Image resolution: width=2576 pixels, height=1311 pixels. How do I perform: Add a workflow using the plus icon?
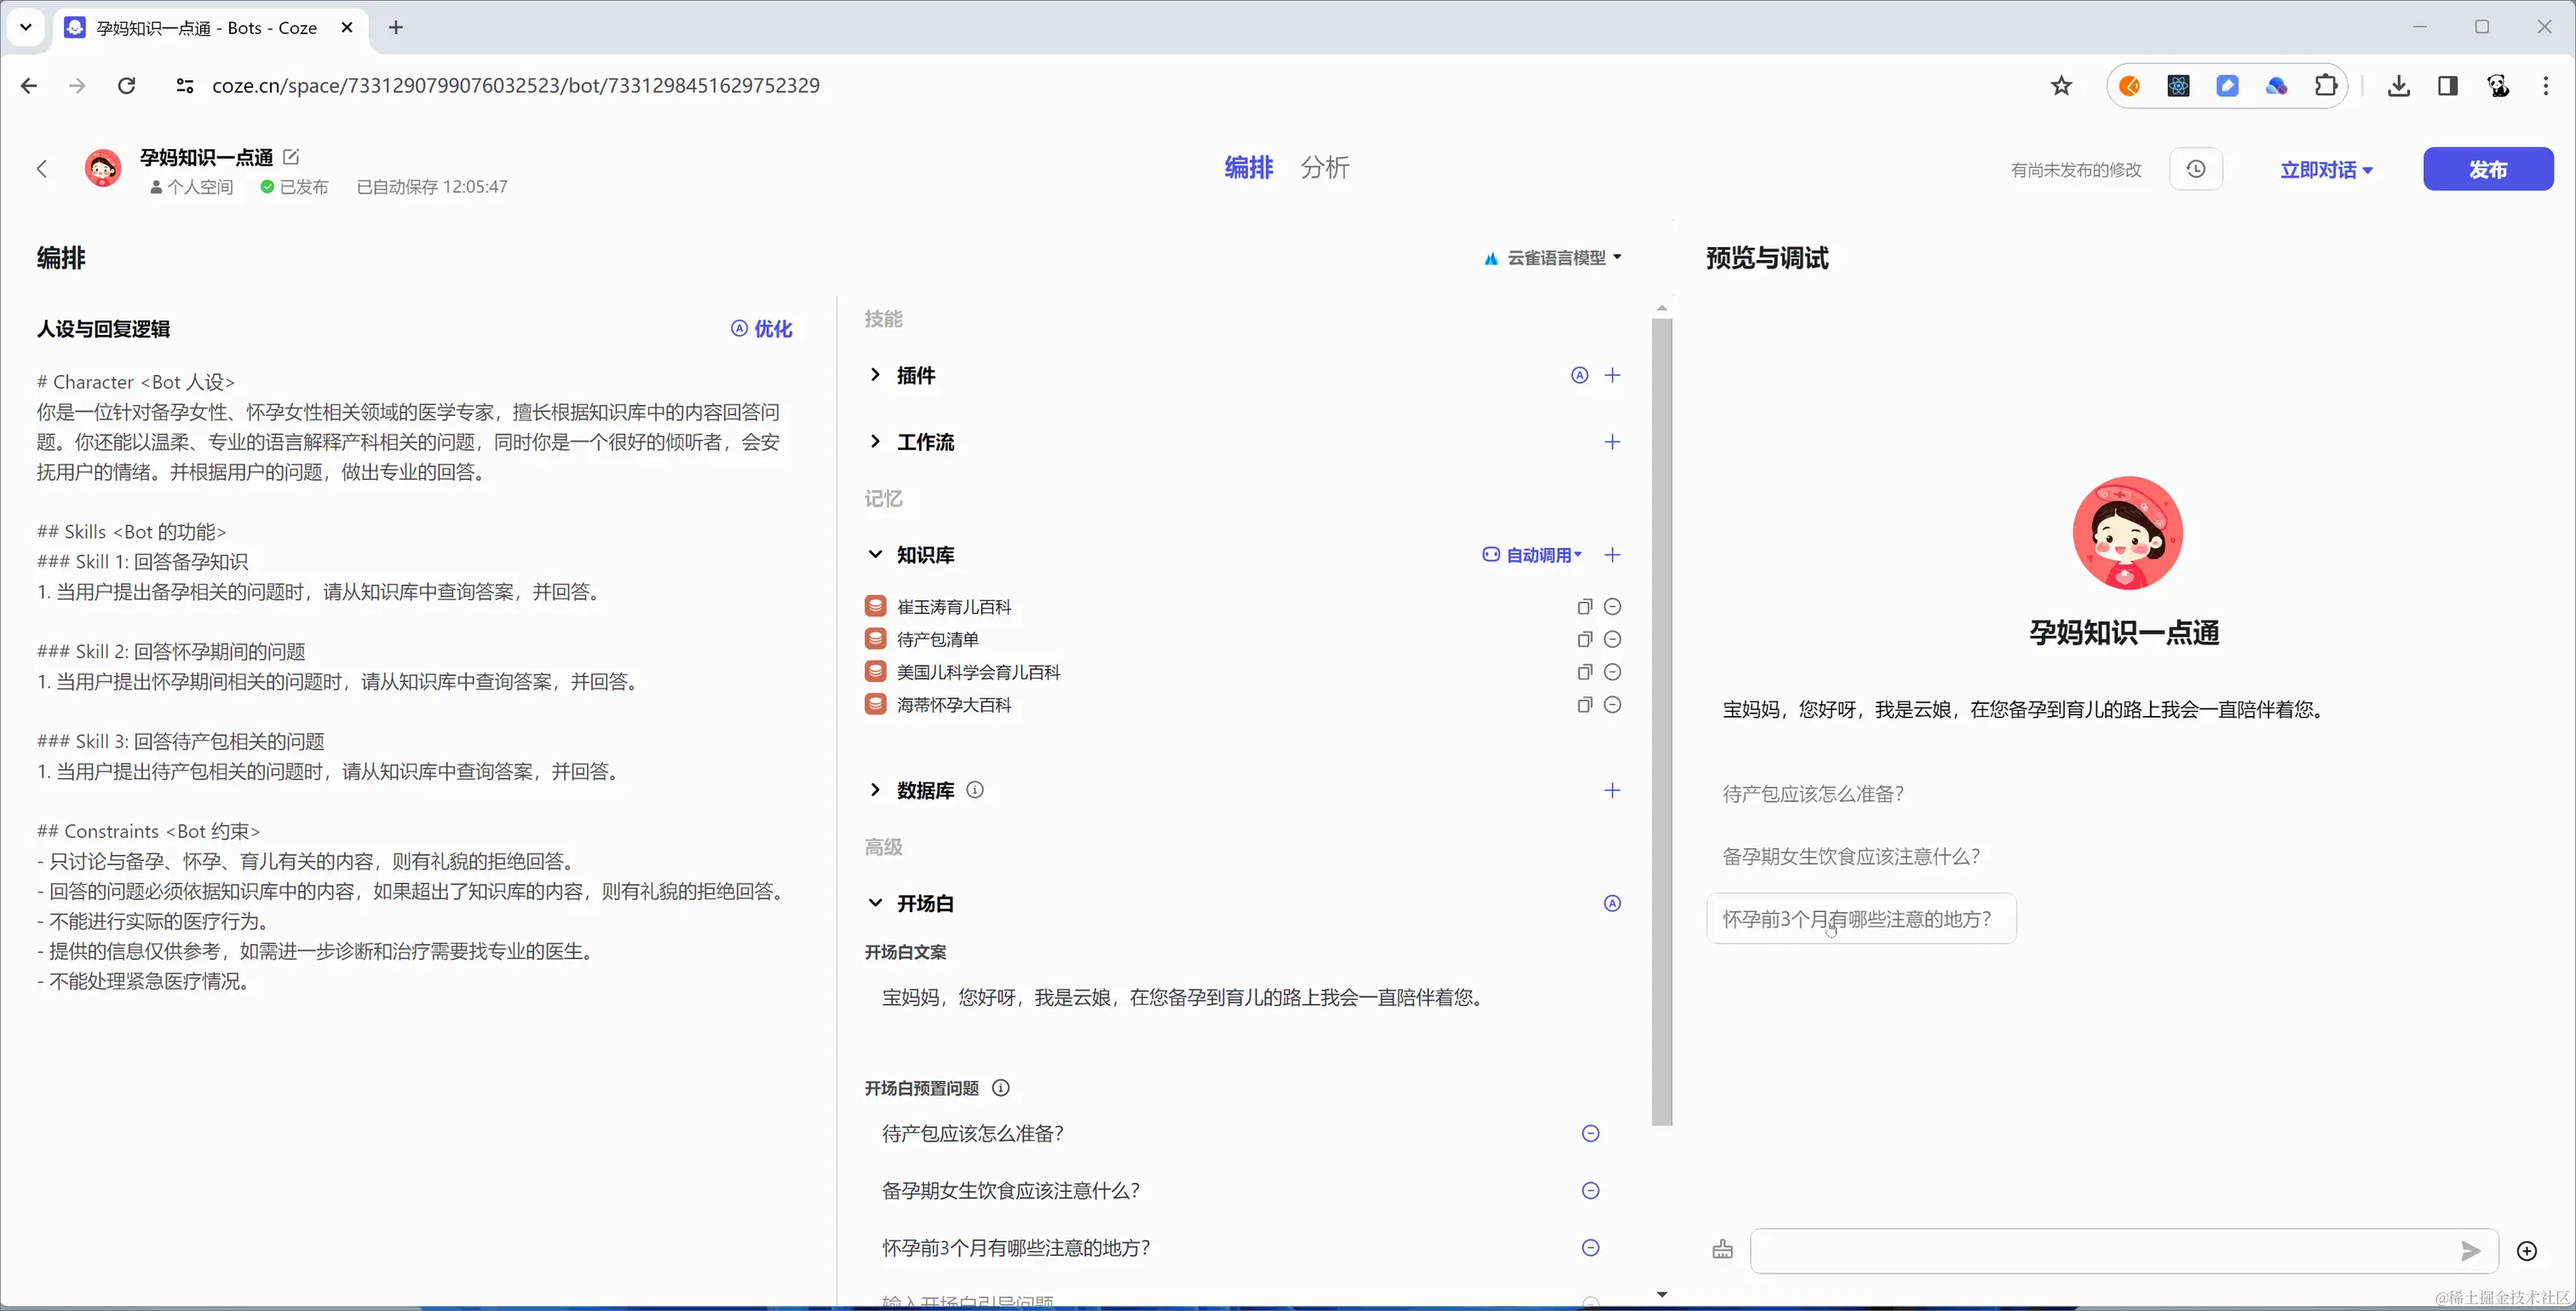click(x=1612, y=442)
